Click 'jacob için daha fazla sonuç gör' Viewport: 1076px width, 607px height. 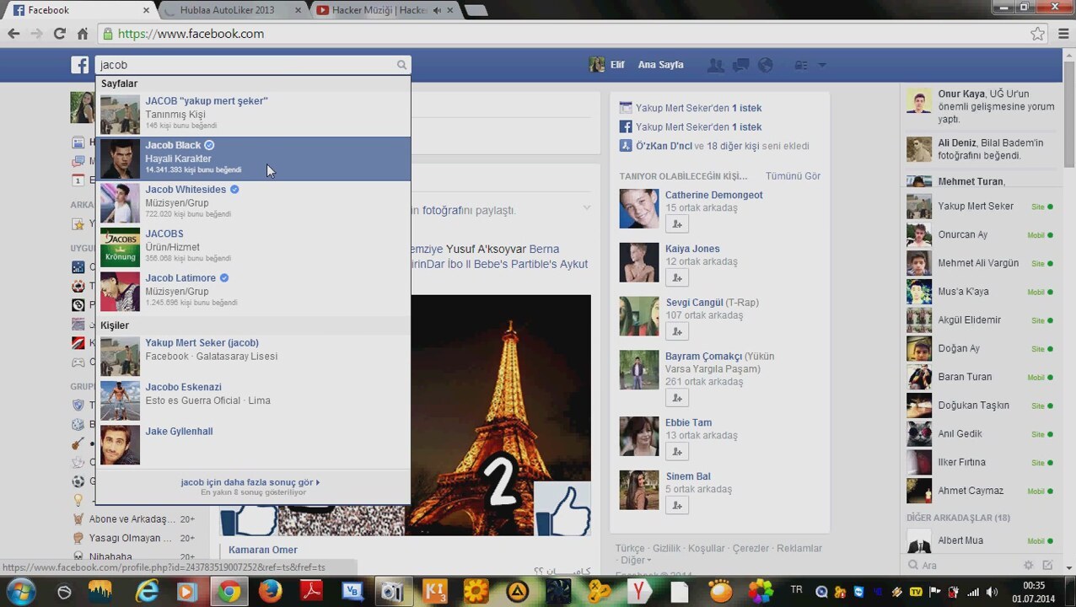tap(250, 482)
